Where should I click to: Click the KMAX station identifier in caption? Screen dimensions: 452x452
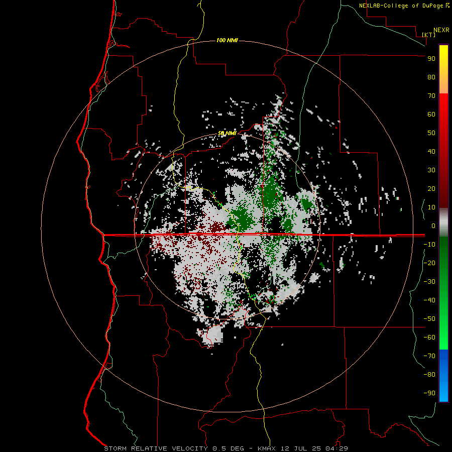tap(266, 448)
